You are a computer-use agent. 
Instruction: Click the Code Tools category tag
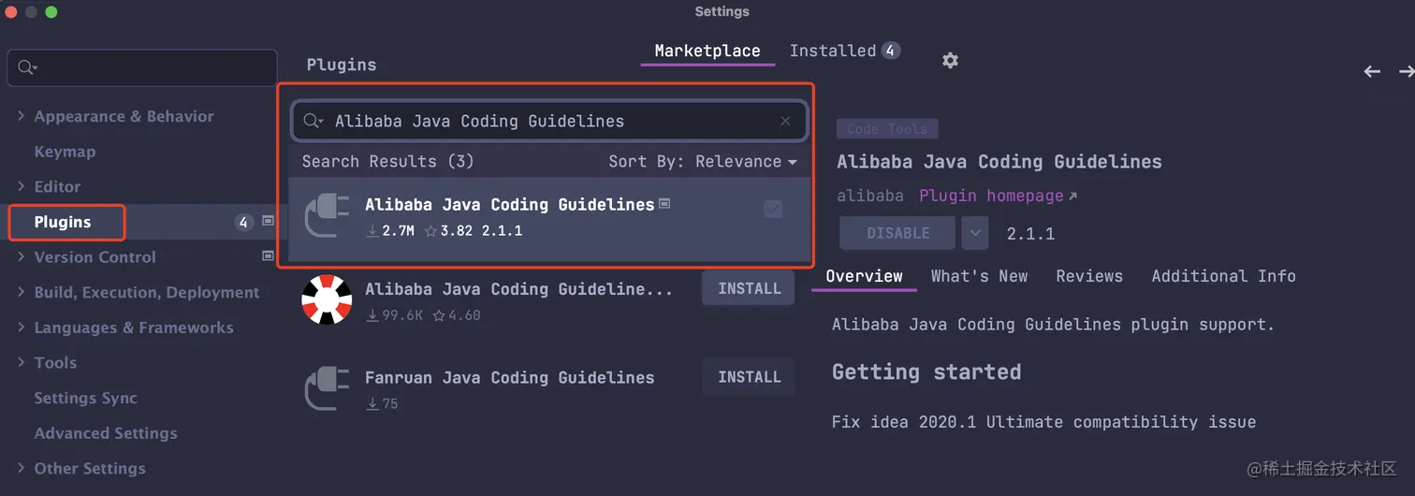tap(887, 129)
